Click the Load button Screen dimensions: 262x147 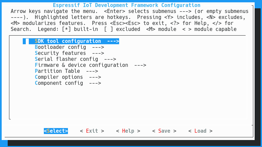pos(200,131)
